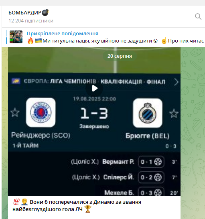Open search in the БОМБАРДИР channel
The height and width of the screenshot is (219, 205).
point(198,16)
